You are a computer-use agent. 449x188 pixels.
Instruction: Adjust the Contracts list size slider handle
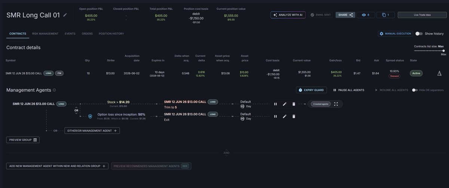(x=444, y=50)
